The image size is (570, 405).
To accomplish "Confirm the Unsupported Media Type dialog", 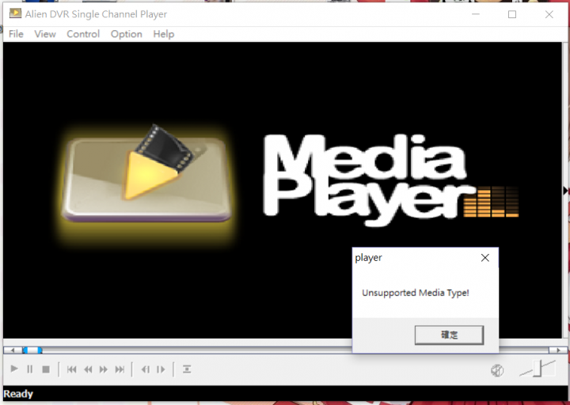I will pyautogui.click(x=450, y=335).
